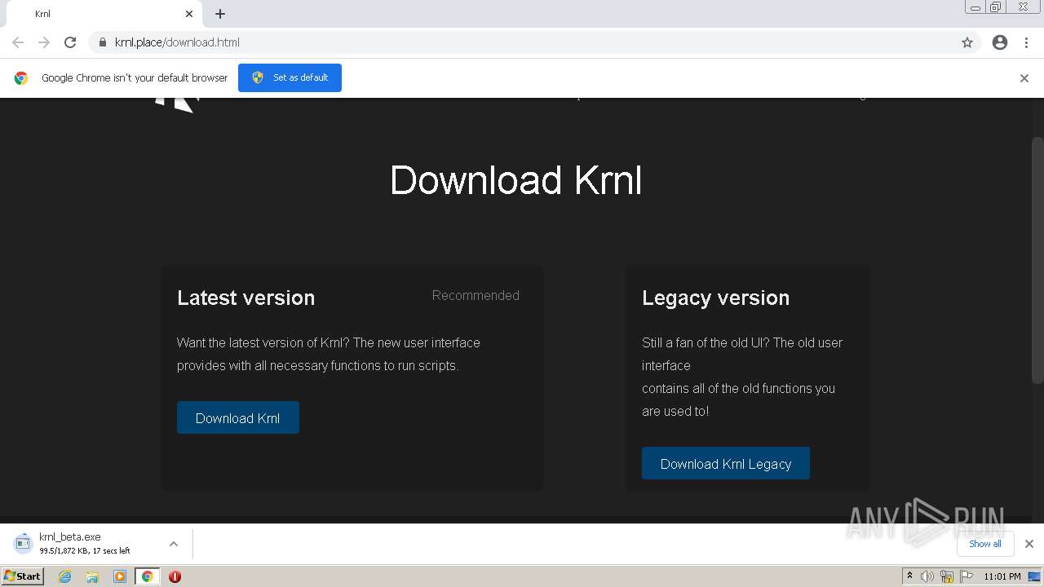Click the page vertical scrollbar thumb
This screenshot has height=587, width=1044.
pos(1037,261)
